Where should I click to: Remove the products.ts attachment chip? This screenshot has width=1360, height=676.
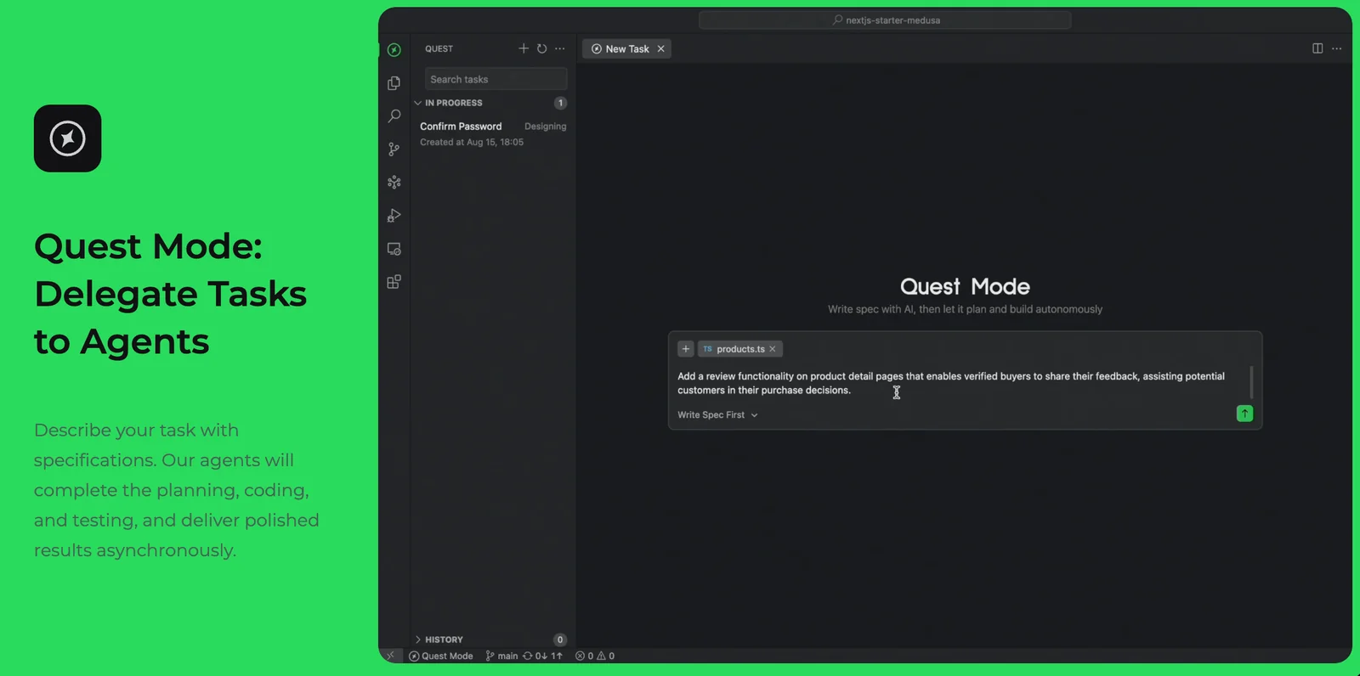click(x=773, y=349)
